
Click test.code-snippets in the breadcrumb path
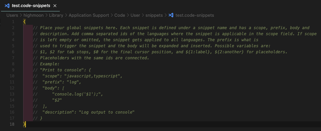coord(195,15)
